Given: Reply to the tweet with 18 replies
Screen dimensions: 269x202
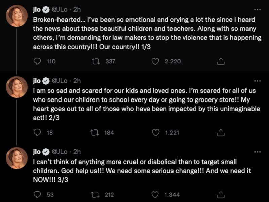Looking at the screenshot, I should (x=38, y=133).
